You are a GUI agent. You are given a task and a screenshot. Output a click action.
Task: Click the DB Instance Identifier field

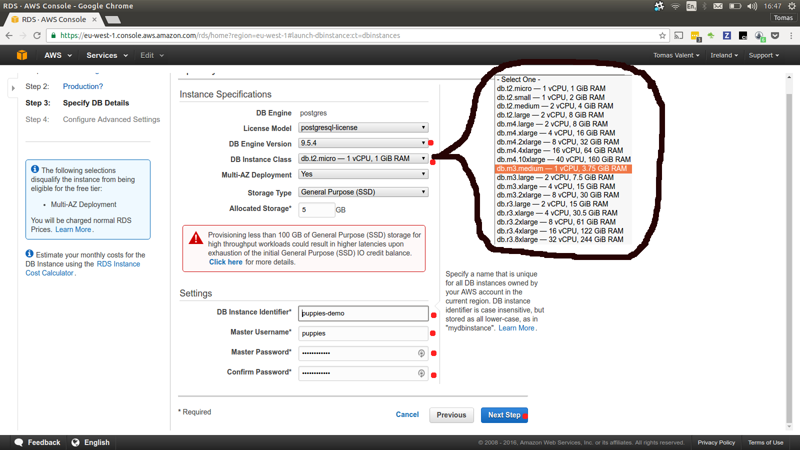tap(363, 313)
